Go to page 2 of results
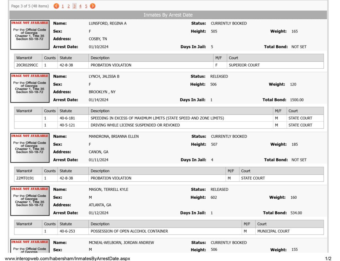 click(68, 6)
